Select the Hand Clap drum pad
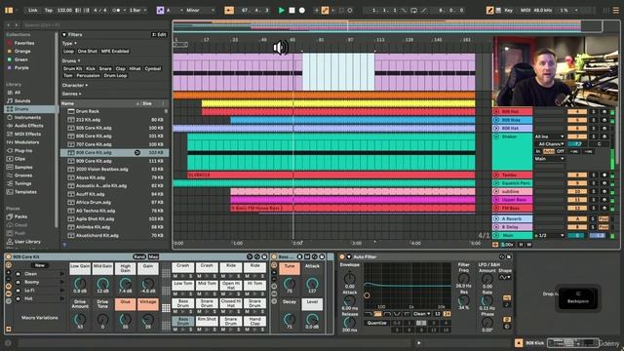Screen dimensions: 624x351 (x=254, y=321)
